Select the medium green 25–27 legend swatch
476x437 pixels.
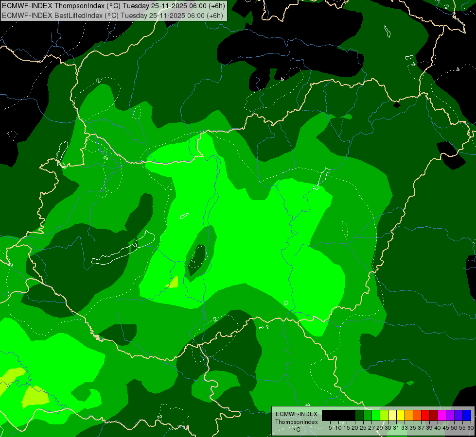click(368, 415)
